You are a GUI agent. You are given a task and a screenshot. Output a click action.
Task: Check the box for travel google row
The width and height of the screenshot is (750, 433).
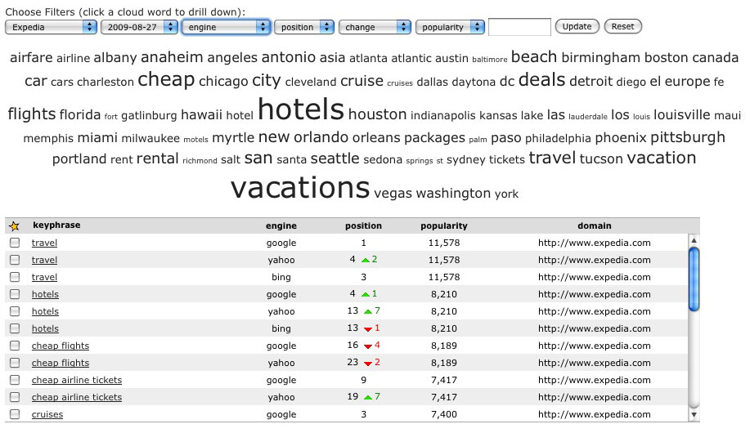(15, 243)
